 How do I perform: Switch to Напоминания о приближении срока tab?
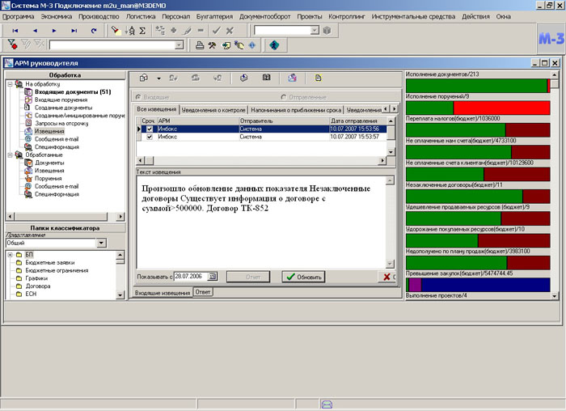pyautogui.click(x=296, y=110)
